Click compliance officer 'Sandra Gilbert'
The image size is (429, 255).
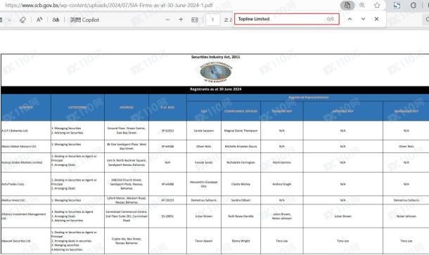[241, 200]
